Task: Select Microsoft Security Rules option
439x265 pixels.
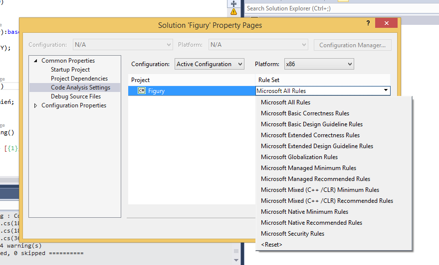Action: click(x=292, y=234)
